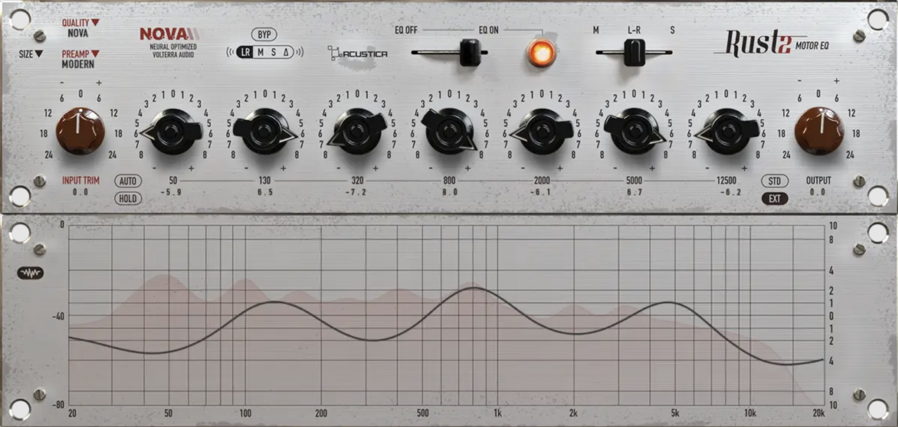The height and width of the screenshot is (427, 898).
Task: Click the S label above the mode slider
Action: (672, 30)
